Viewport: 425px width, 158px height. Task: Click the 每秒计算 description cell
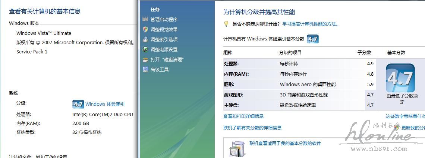coord(289,64)
